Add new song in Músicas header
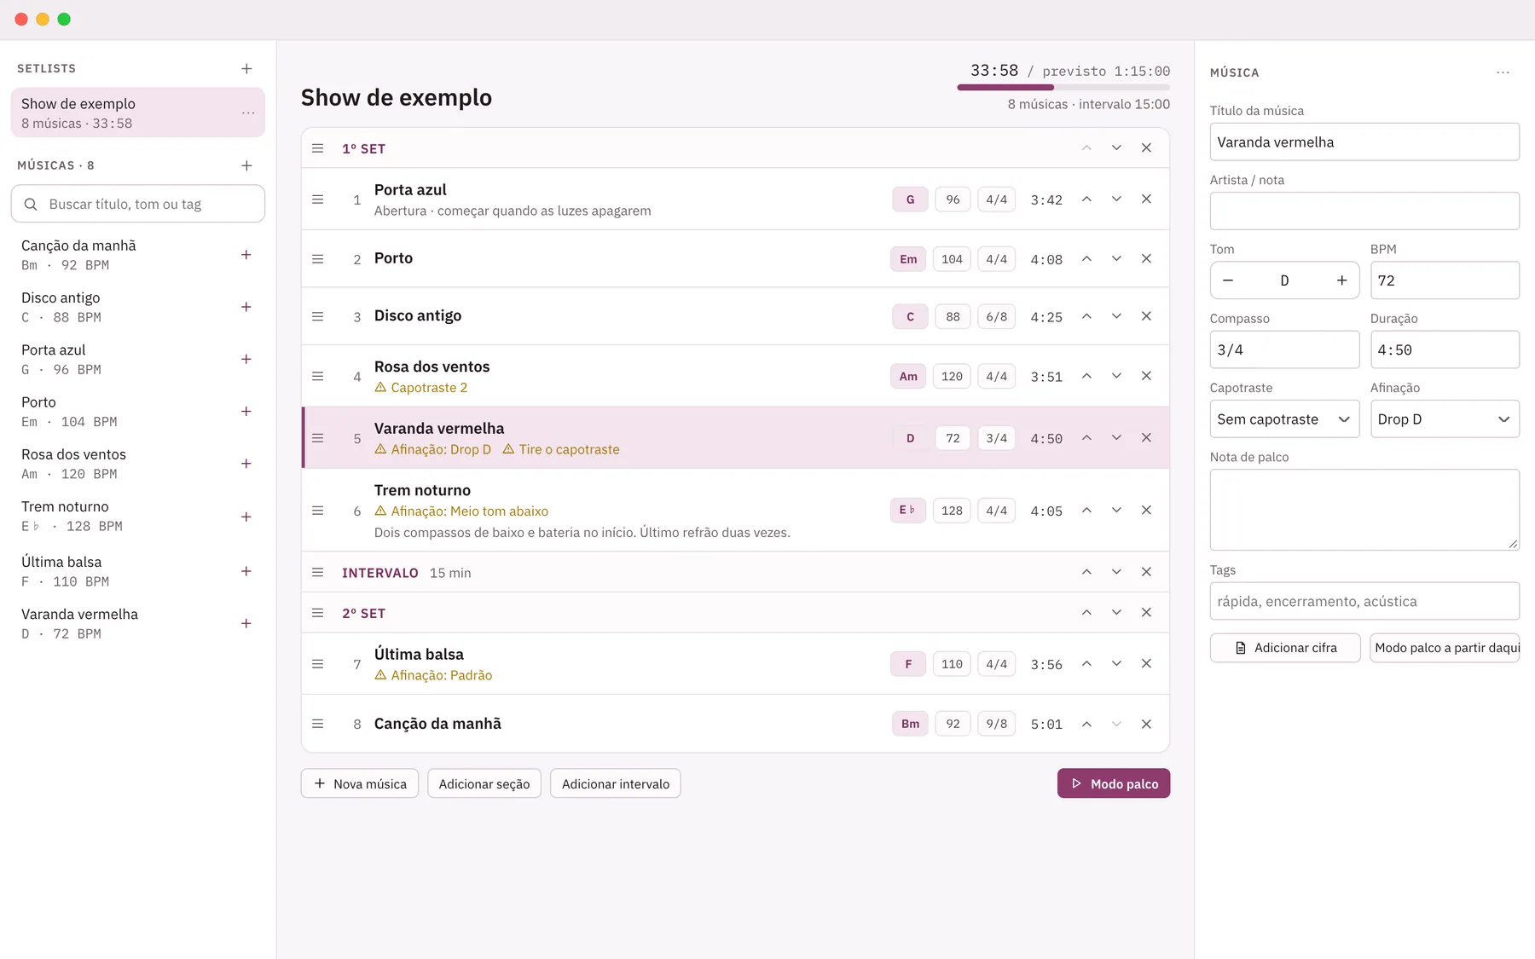Viewport: 1535px width, 959px height. [x=246, y=165]
